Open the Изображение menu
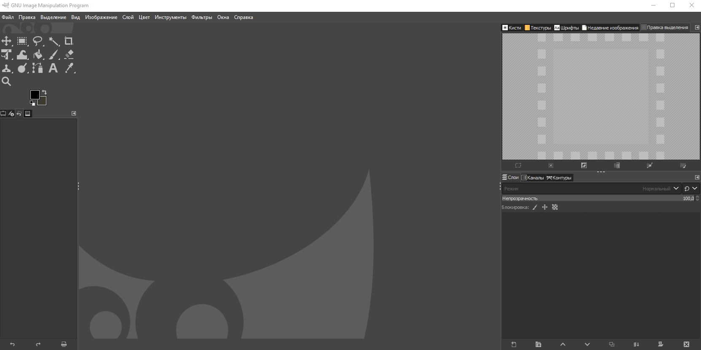 pos(101,17)
